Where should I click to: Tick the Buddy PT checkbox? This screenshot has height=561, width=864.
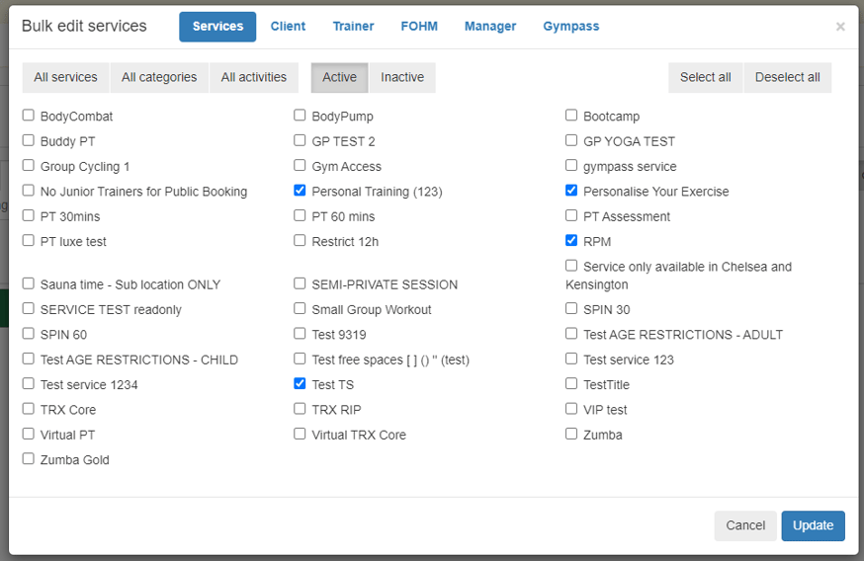click(28, 140)
